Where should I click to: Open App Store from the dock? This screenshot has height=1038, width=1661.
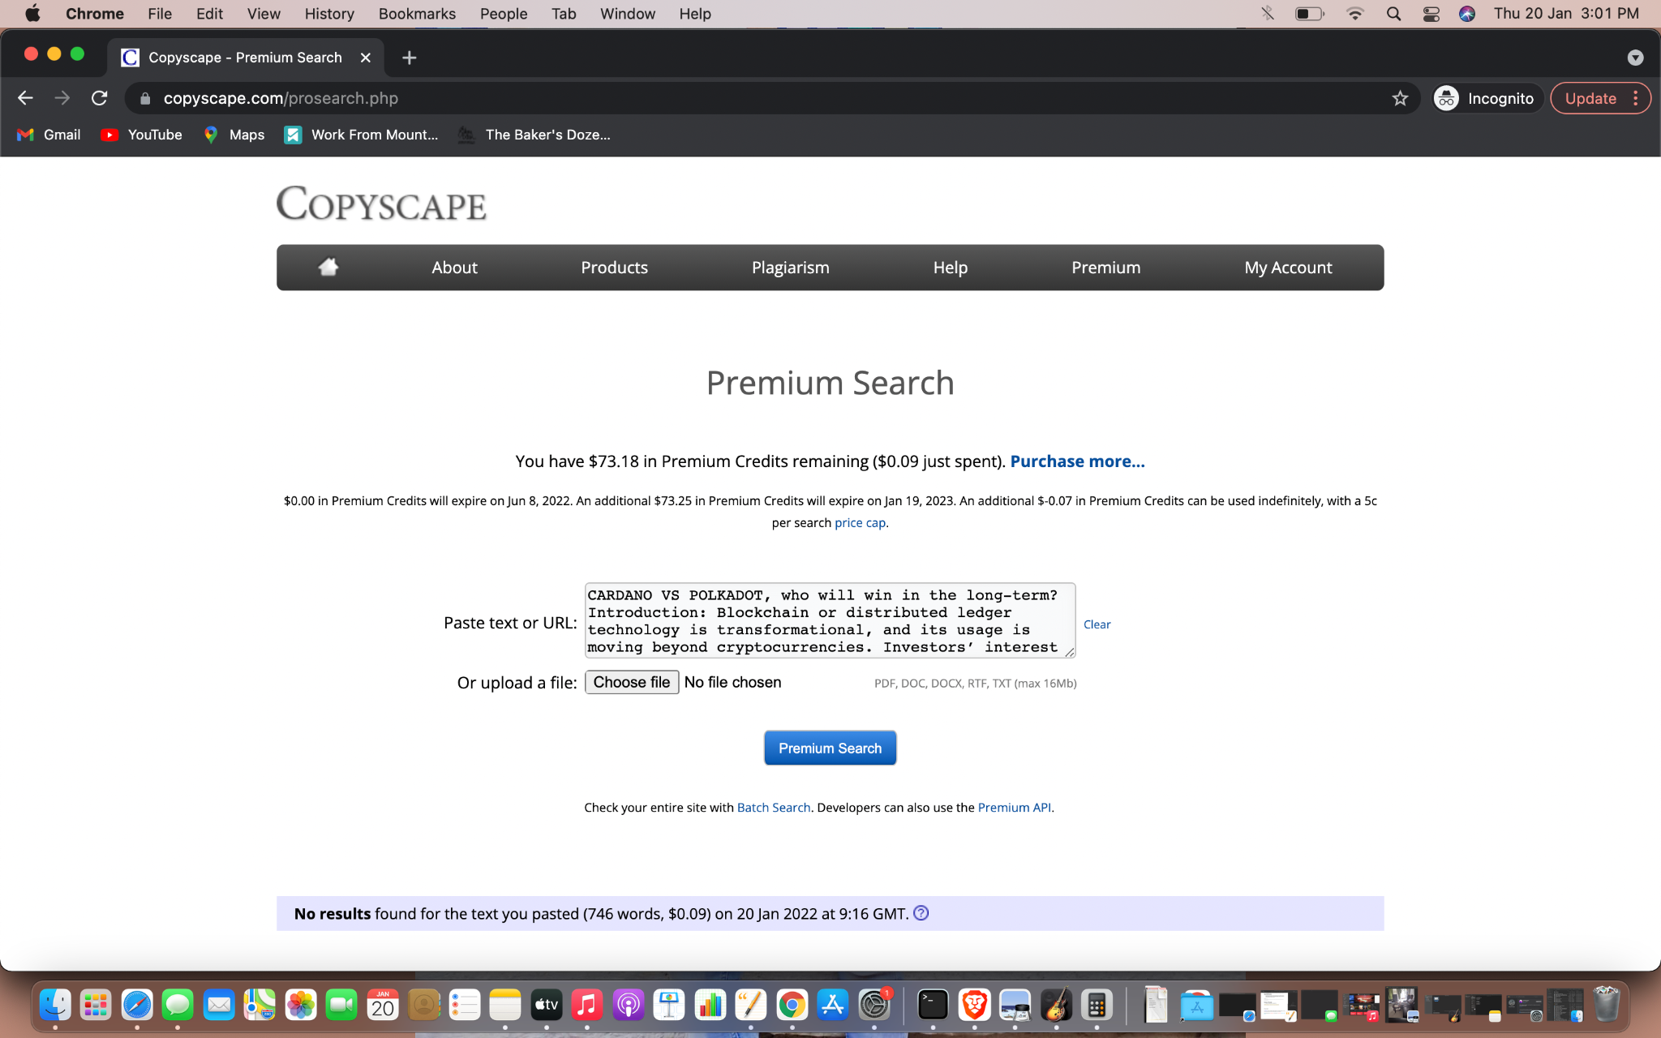pos(833,1006)
